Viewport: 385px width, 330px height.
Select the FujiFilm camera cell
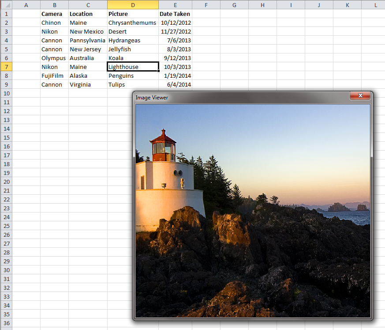[55, 76]
